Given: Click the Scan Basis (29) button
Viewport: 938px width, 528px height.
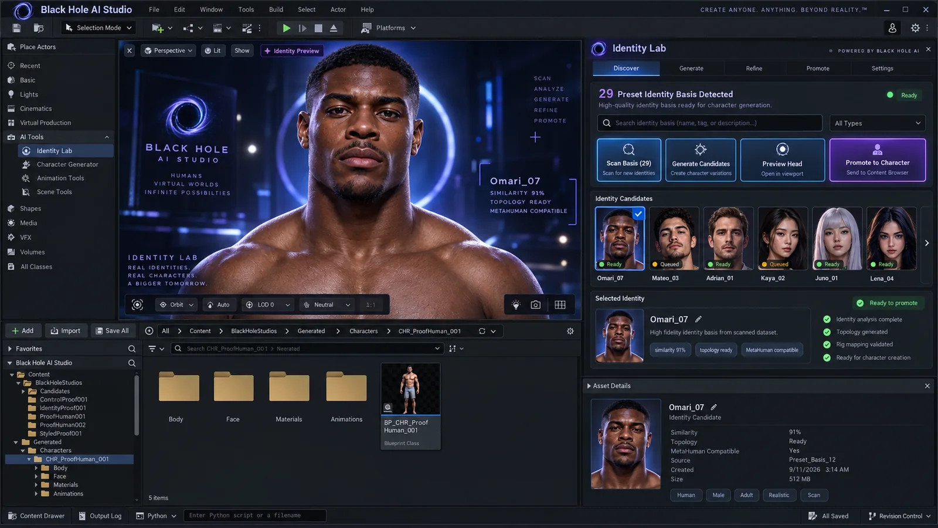Looking at the screenshot, I should pyautogui.click(x=629, y=160).
